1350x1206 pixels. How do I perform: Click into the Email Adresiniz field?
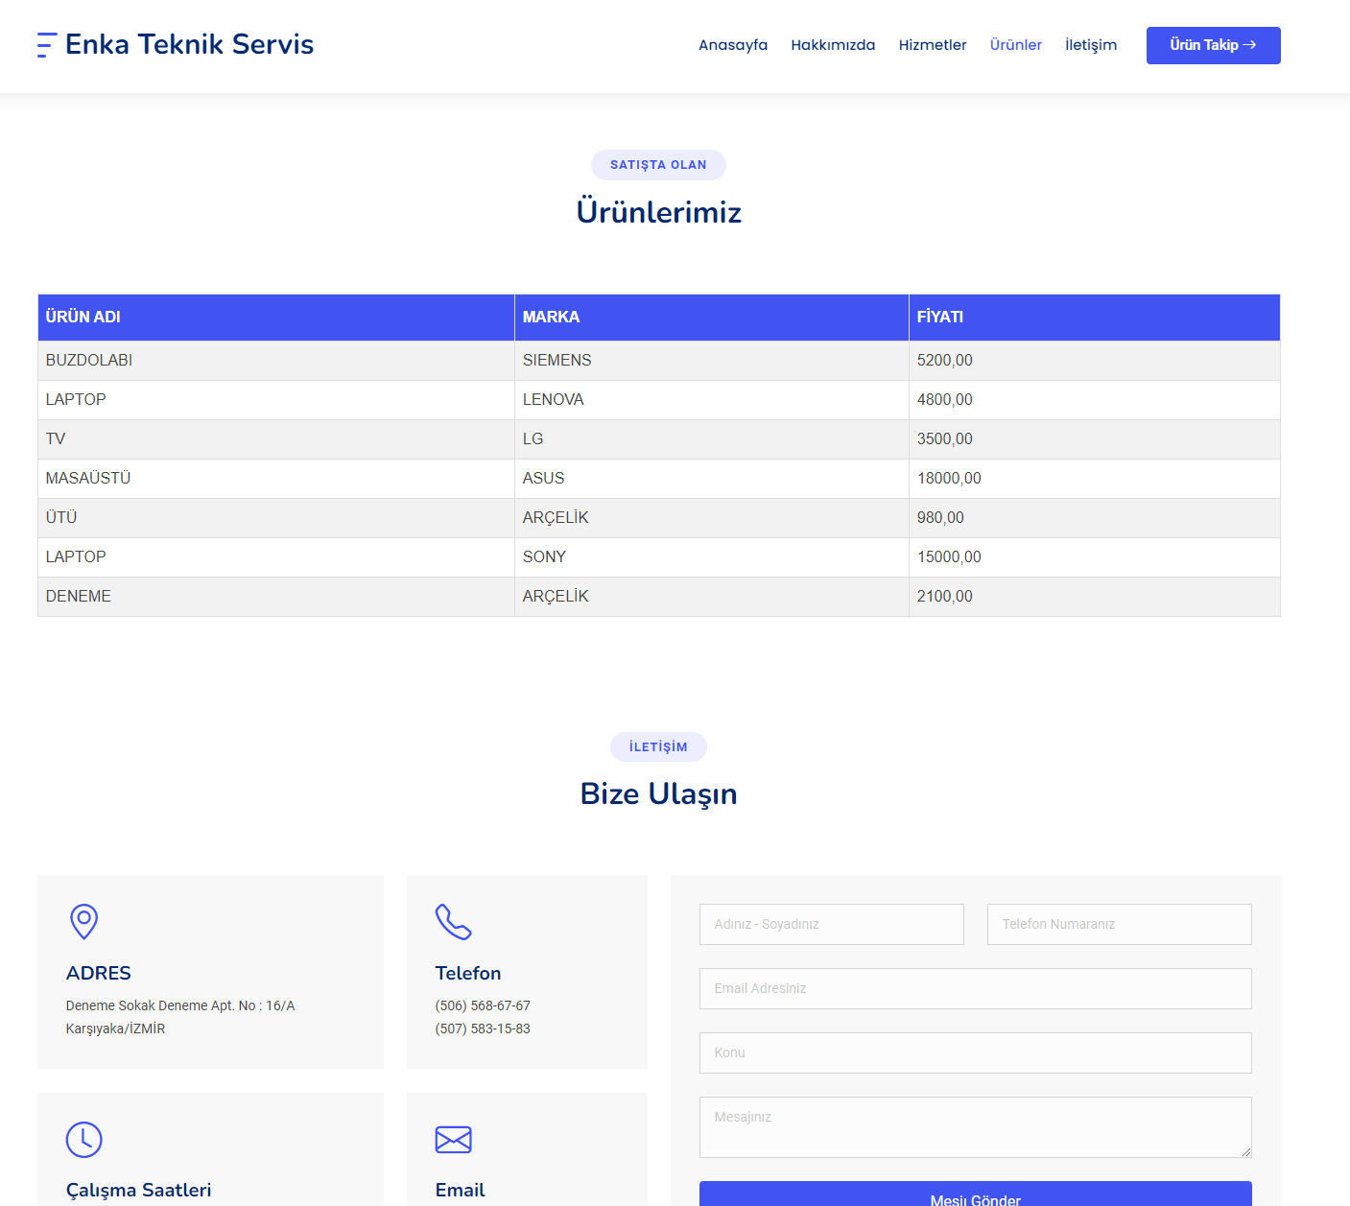(x=975, y=988)
